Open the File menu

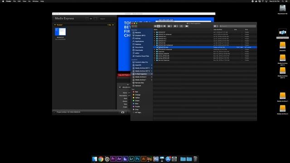pyautogui.click(x=14, y=1)
